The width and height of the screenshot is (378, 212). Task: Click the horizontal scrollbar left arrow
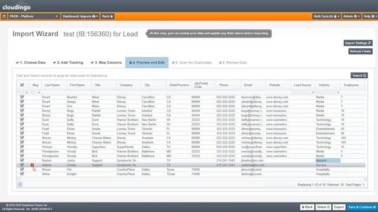(18, 178)
